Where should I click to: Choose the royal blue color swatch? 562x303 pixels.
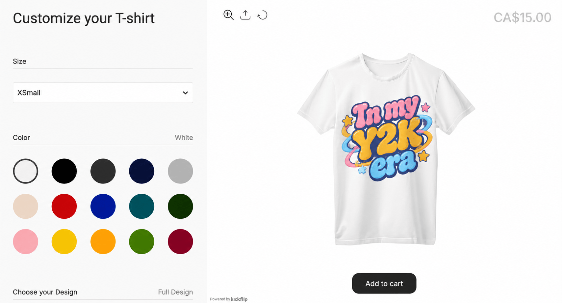tap(103, 207)
